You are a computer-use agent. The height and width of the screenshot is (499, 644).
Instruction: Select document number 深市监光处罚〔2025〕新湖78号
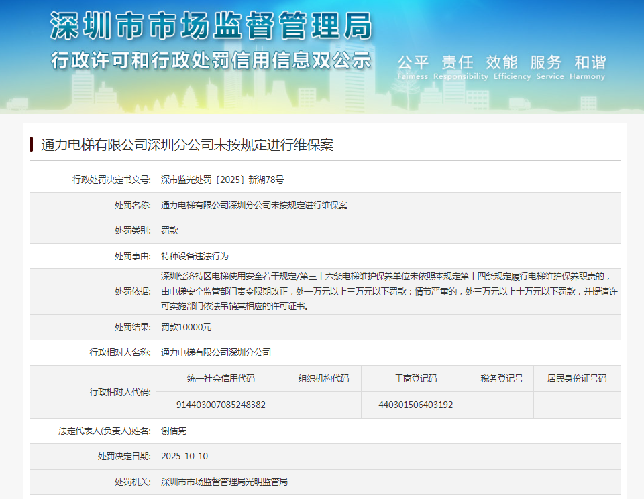coord(222,180)
